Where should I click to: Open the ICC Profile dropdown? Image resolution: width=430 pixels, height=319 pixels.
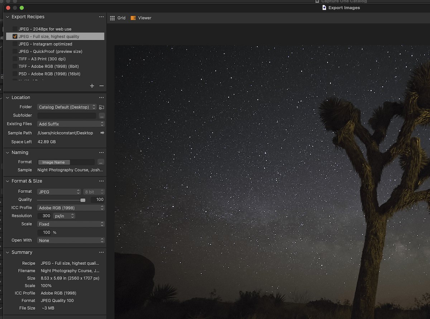[71, 208]
